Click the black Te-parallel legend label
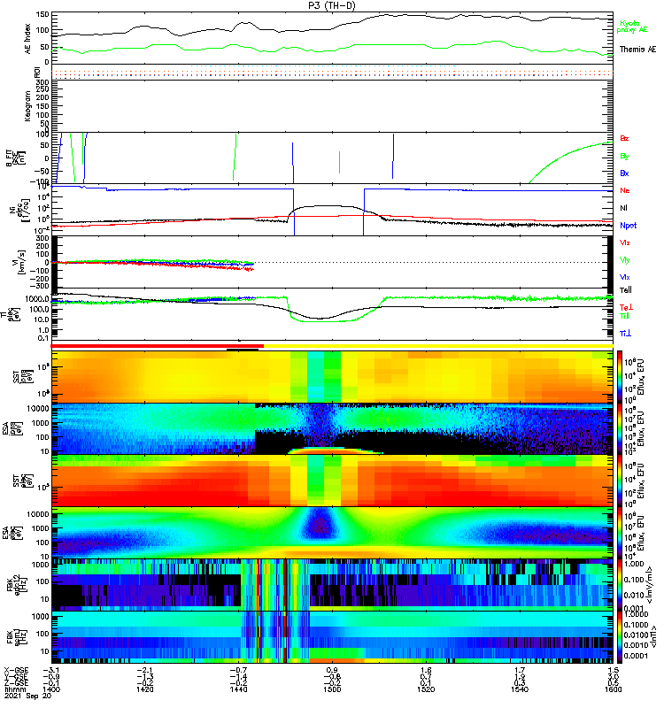Screen dimensions: 664x708 pyautogui.click(x=626, y=290)
